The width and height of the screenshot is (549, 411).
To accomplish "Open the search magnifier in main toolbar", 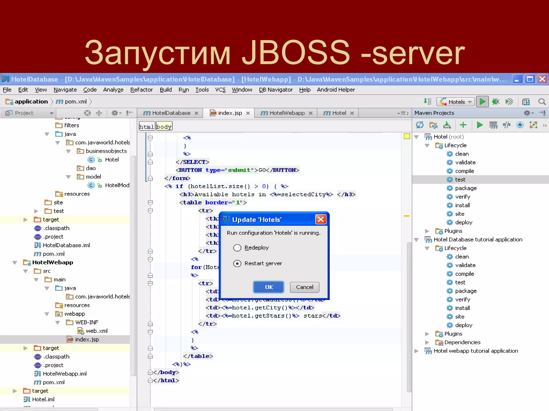I will pos(542,102).
